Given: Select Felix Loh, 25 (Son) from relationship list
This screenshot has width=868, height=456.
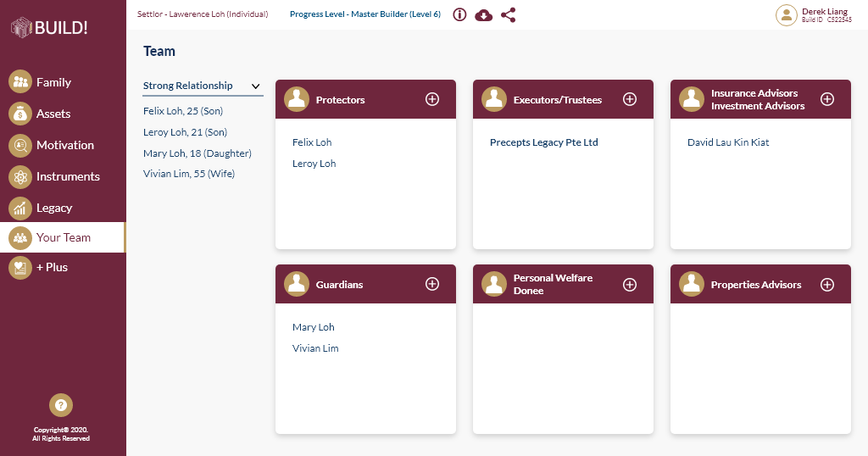Looking at the screenshot, I should click(183, 111).
